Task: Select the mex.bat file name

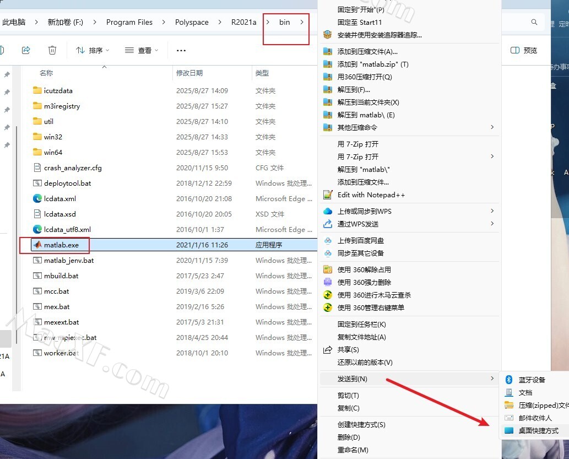Action: click(57, 307)
